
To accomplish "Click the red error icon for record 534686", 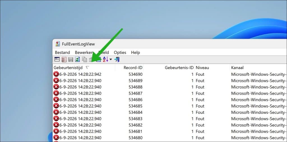I will coord(56,100).
